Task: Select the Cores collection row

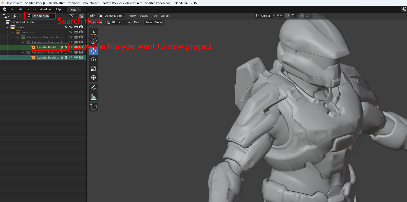Action: coord(43,27)
